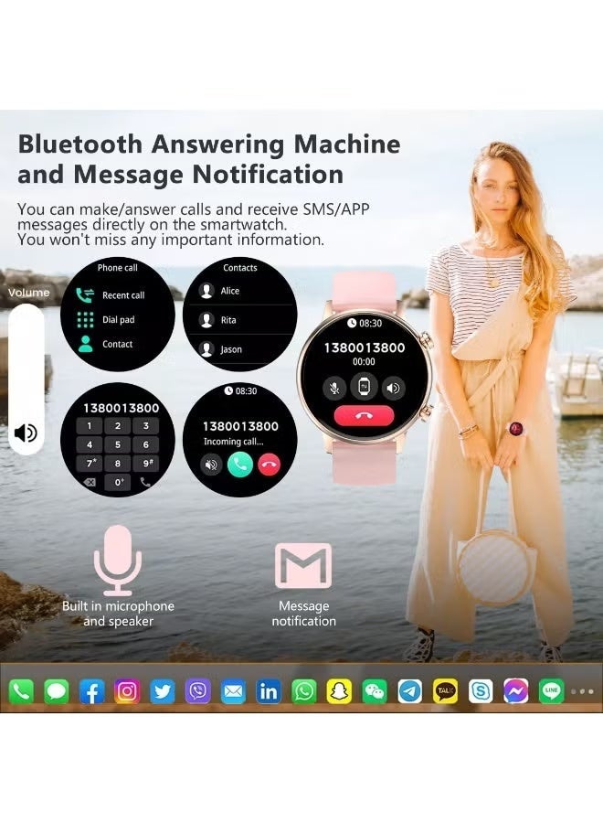Silence the ringer on the Incoming call screen

[212, 465]
